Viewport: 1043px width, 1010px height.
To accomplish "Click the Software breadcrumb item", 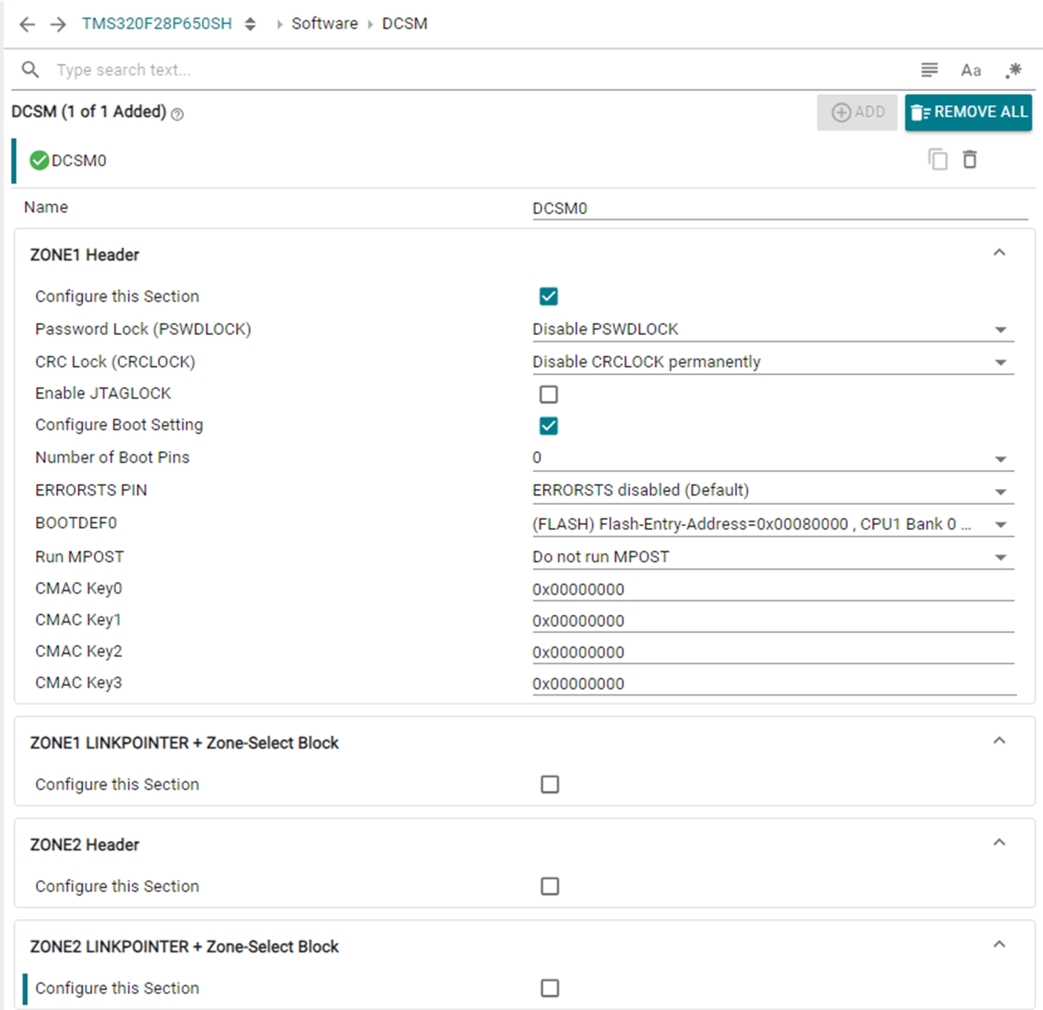I will coord(324,24).
